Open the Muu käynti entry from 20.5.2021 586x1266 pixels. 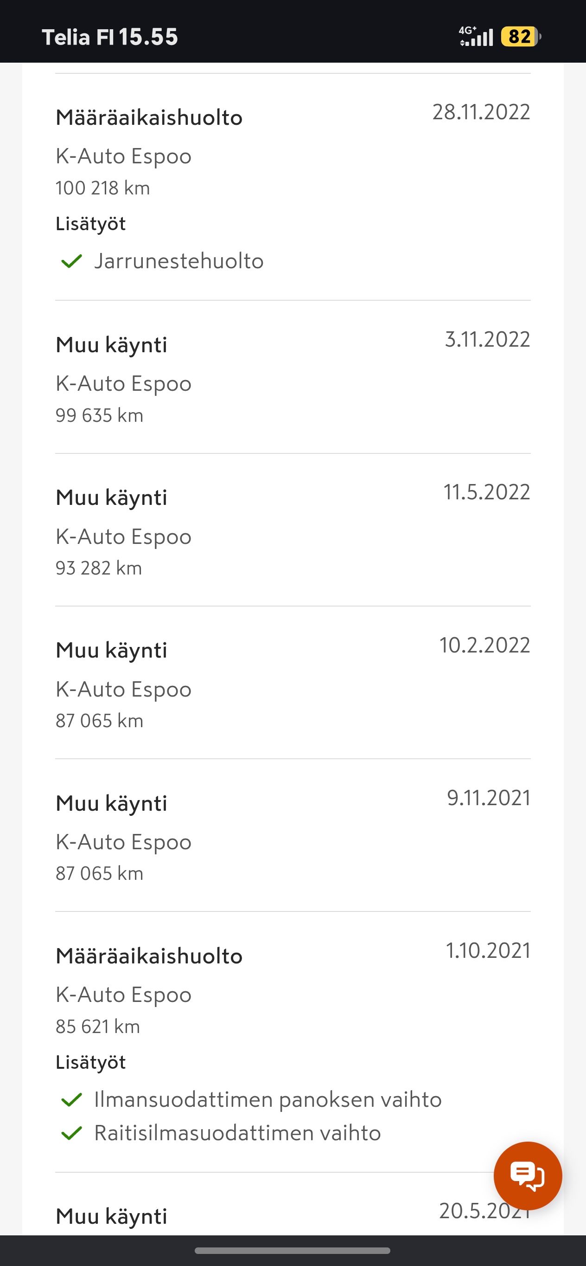tap(293, 1204)
